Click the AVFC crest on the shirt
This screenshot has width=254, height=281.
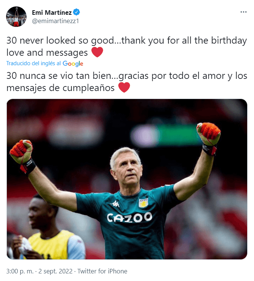[x=143, y=203]
